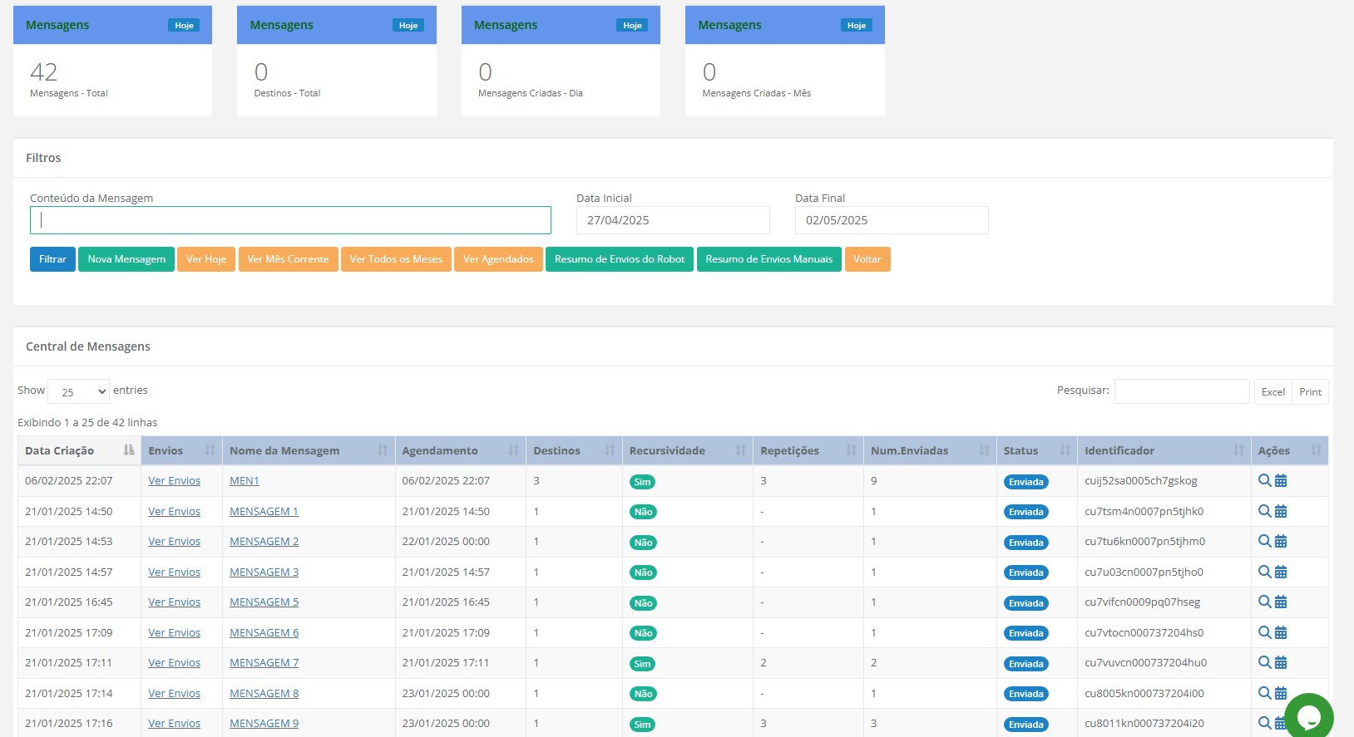Sort table by Recursividade column
This screenshot has height=737, width=1354.
[x=688, y=450]
